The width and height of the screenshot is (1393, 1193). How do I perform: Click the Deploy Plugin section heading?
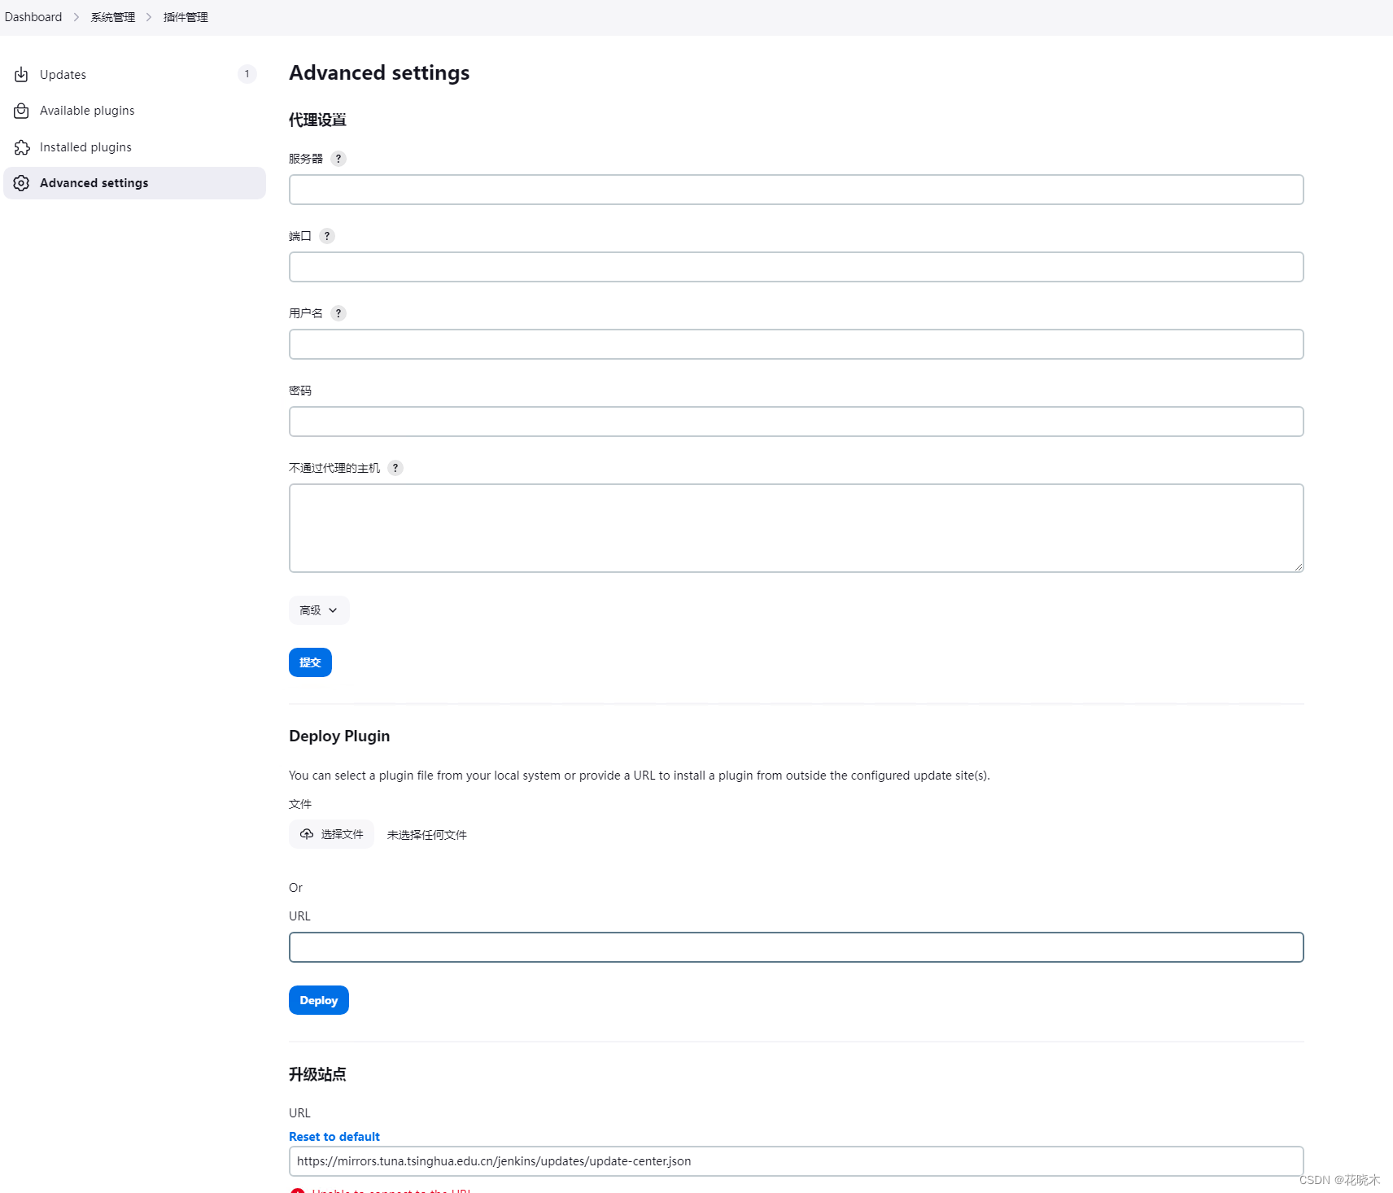[x=339, y=736]
